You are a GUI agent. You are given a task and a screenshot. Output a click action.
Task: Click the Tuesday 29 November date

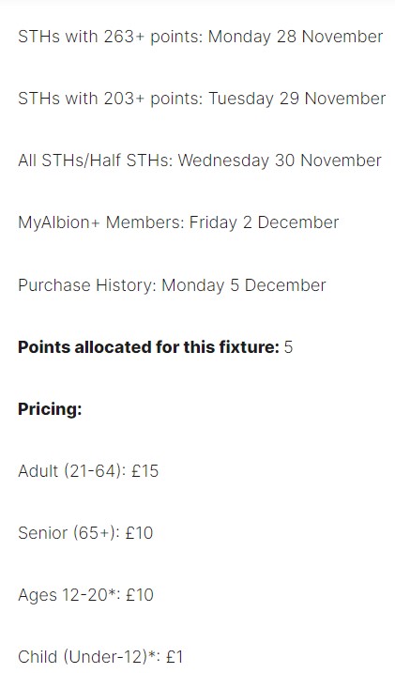pyautogui.click(x=297, y=99)
